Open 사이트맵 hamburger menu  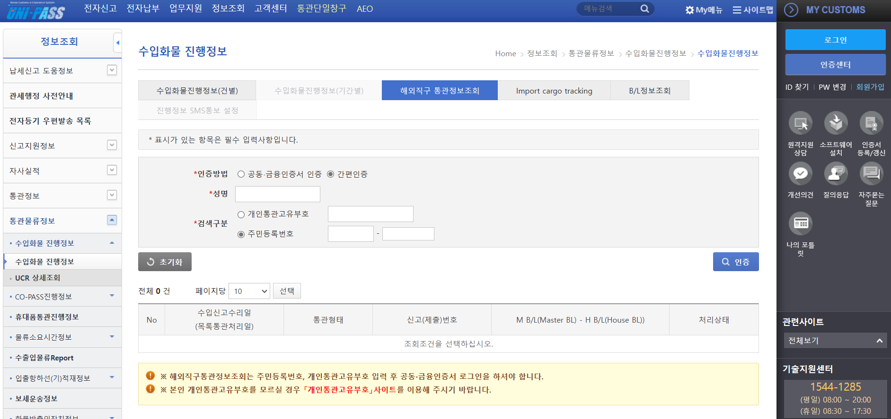pos(737,10)
